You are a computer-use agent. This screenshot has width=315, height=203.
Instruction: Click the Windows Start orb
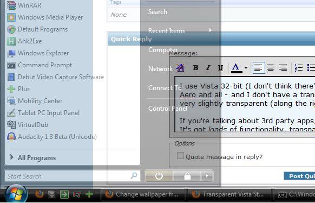16,194
